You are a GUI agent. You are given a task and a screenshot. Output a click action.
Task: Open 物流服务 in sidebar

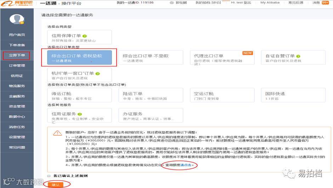17,86
